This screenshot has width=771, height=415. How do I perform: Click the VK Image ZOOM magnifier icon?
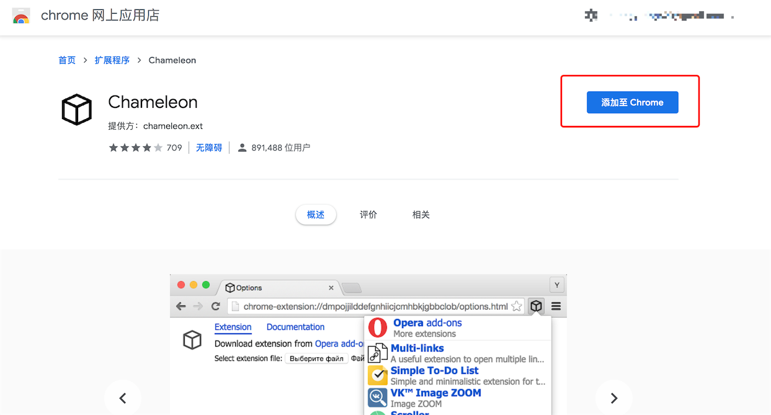[378, 398]
